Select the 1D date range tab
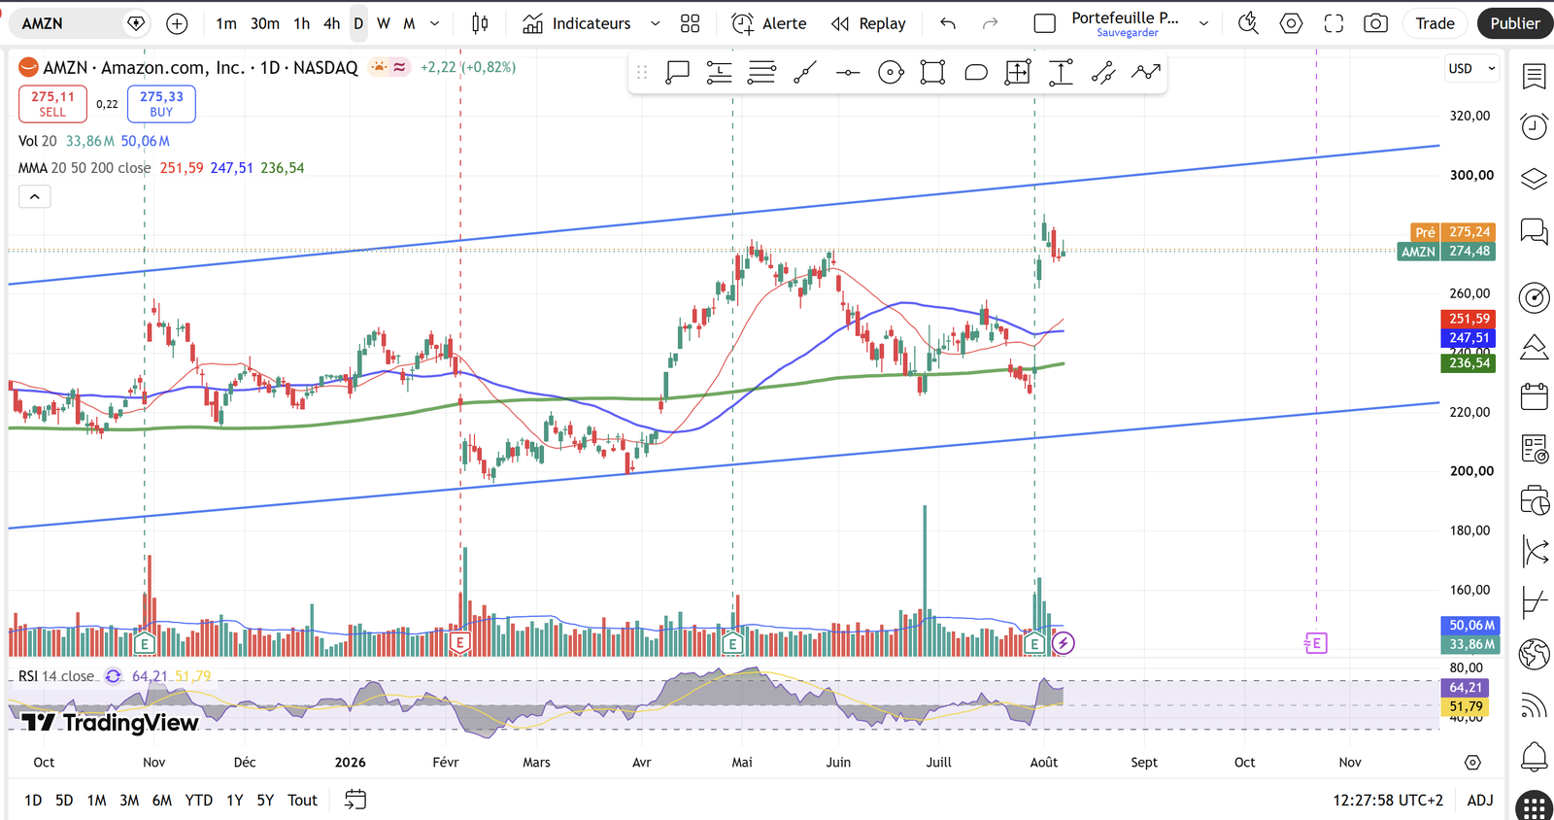 click(x=33, y=800)
